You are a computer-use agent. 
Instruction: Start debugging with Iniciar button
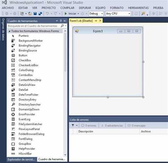(71, 13)
